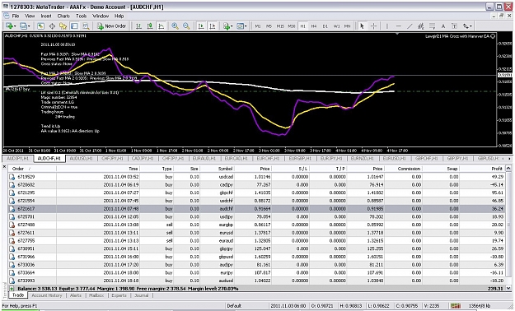The height and width of the screenshot is (311, 515).
Task: Switch chart to line chart icon
Action: (x=162, y=26)
